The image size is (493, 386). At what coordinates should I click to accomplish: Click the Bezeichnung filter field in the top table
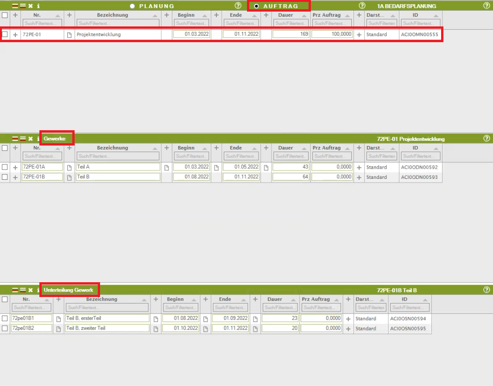coord(118,23)
